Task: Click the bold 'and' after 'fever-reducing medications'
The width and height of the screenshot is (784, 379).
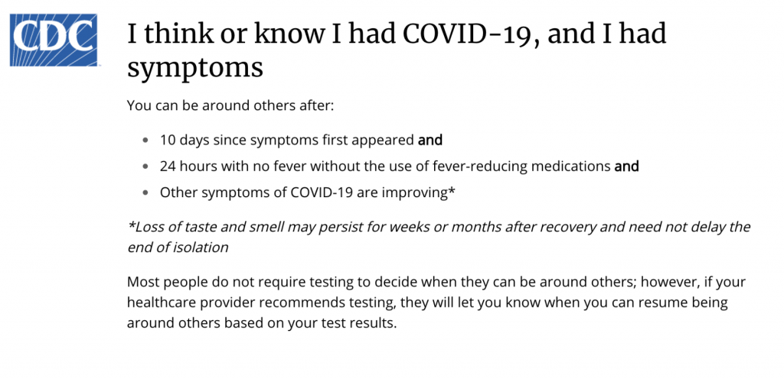Action: click(x=626, y=166)
